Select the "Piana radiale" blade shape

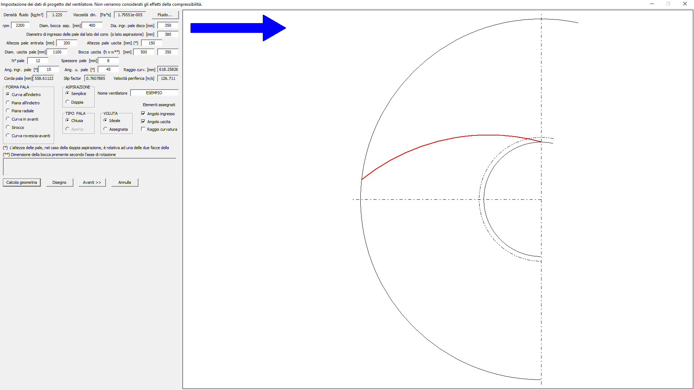8,111
